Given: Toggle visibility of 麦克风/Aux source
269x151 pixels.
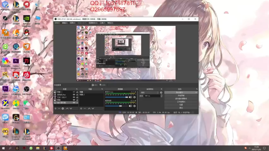Looking at the screenshot, I should click(x=74, y=95).
